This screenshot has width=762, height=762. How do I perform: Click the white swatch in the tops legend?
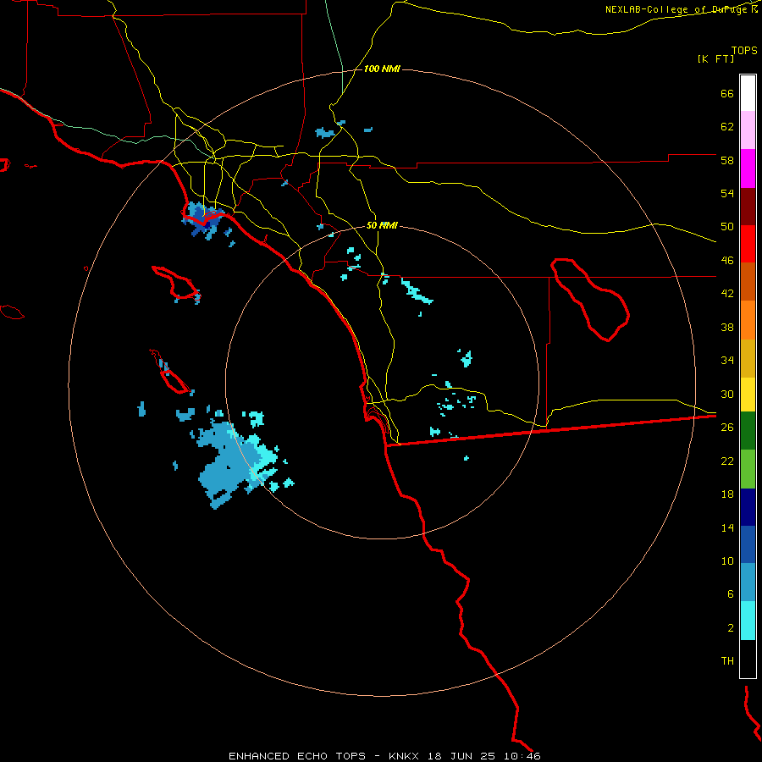748,93
